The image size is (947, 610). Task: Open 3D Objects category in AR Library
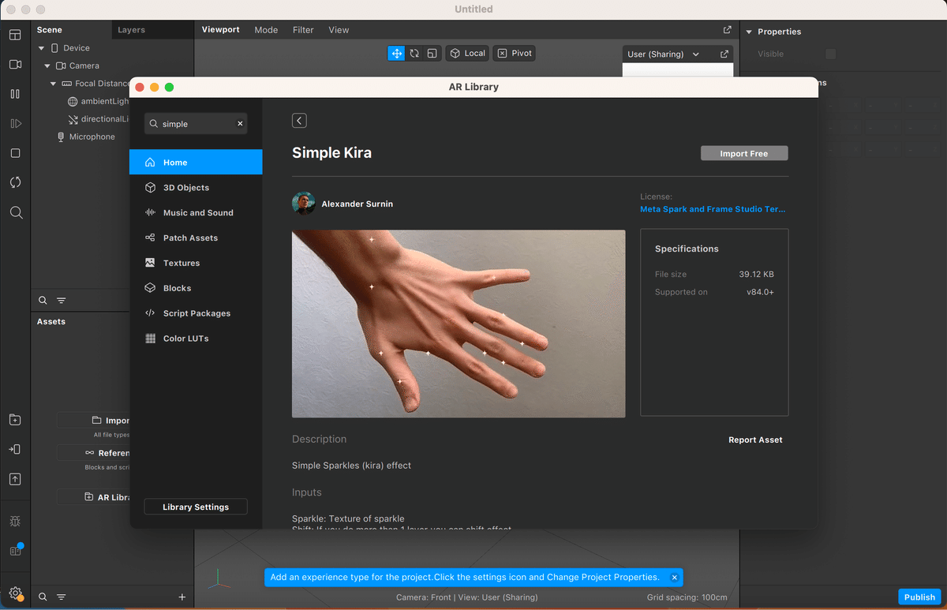(196, 188)
